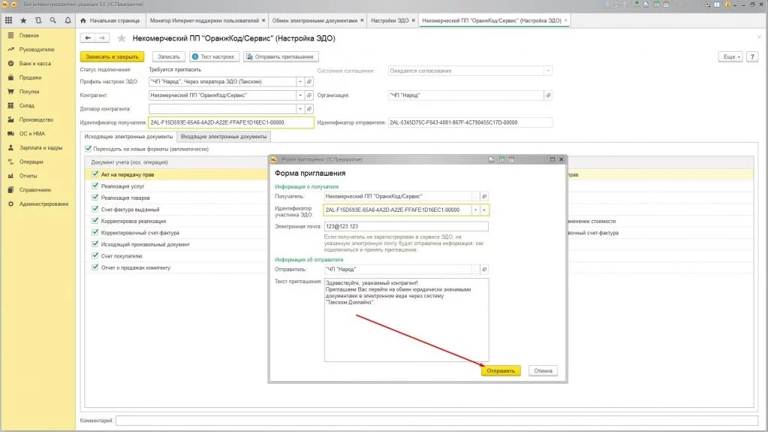Click the yellow 'Отправить' button
The image size is (768, 432).
(501, 370)
